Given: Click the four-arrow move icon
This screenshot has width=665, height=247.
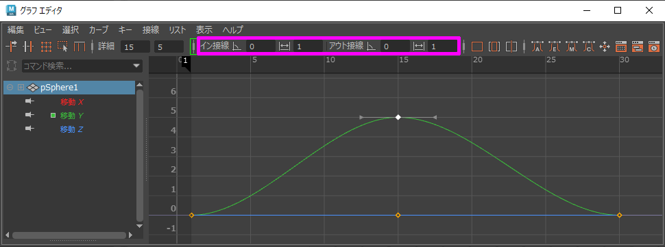Looking at the screenshot, I should 605,46.
